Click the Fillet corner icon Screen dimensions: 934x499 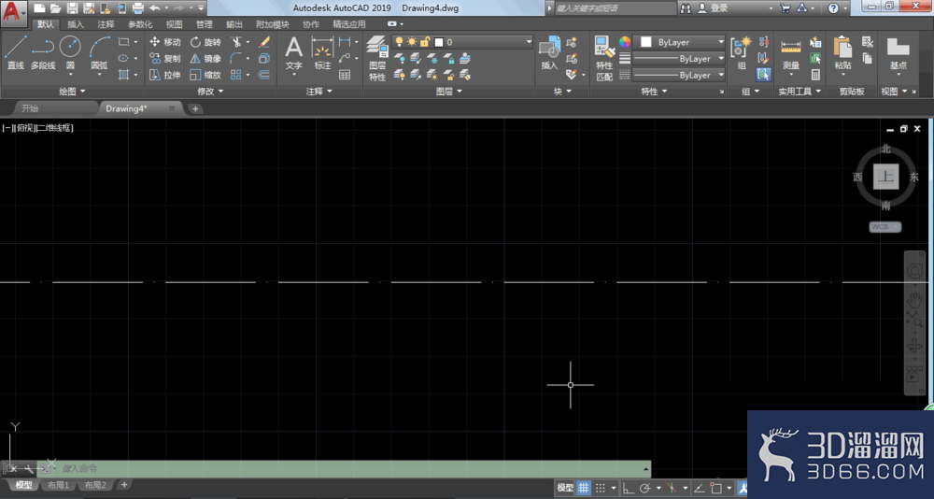(236, 59)
